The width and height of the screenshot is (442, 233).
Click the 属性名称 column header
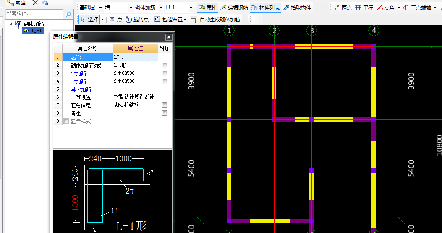[x=88, y=48]
